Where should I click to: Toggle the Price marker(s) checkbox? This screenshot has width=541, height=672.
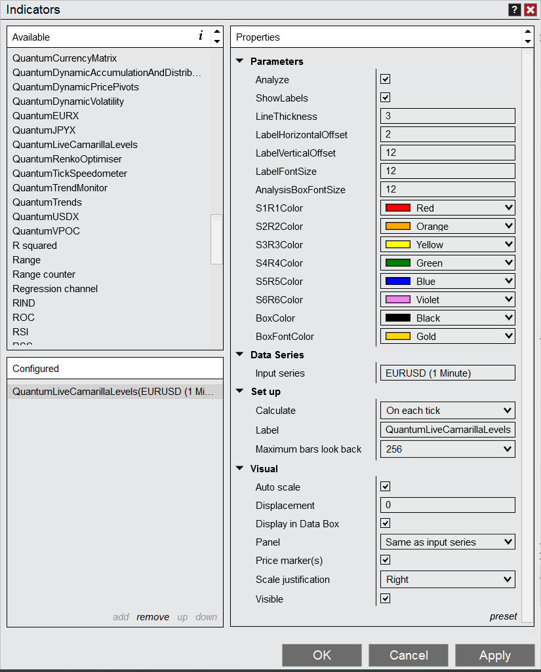[x=386, y=560]
